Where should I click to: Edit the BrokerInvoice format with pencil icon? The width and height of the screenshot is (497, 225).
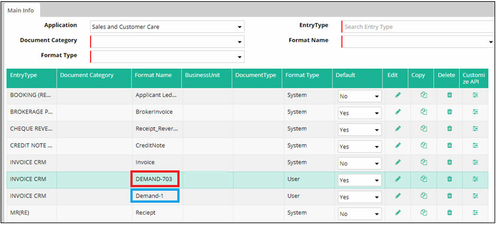(398, 112)
